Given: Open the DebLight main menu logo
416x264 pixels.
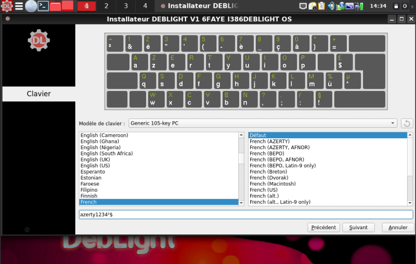Looking at the screenshot, I should pyautogui.click(x=7, y=6).
